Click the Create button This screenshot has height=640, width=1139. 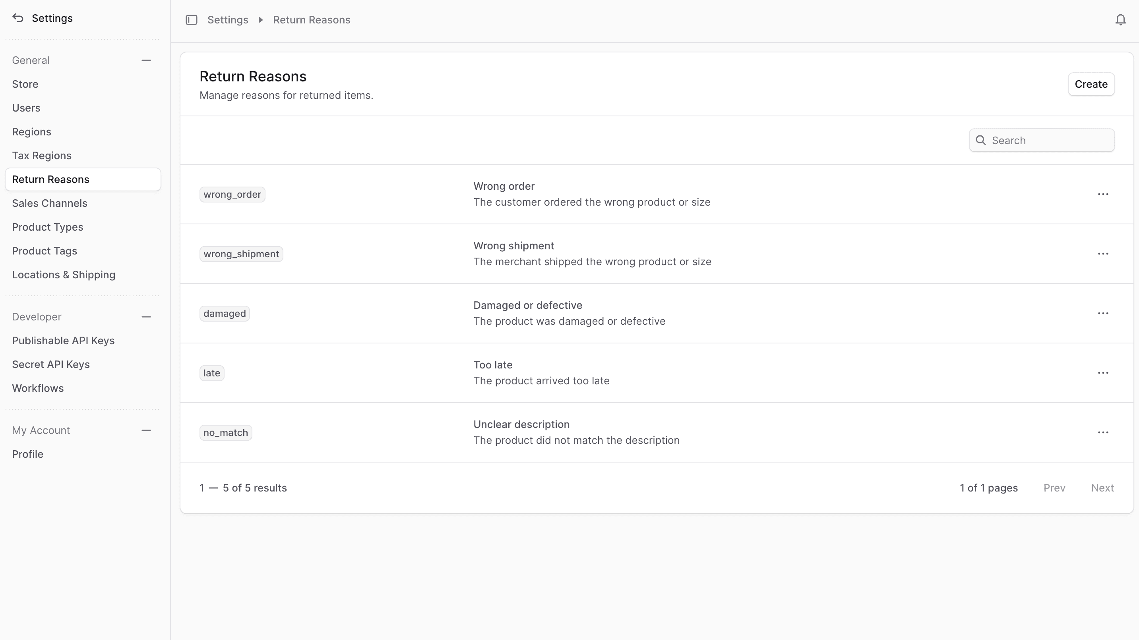click(1091, 84)
